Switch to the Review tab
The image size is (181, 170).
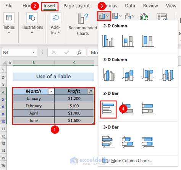tap(150, 6)
